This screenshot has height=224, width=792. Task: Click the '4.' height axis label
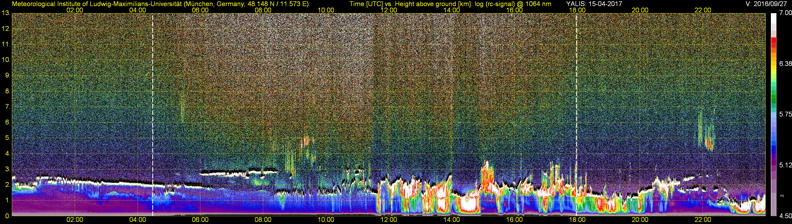8,154
